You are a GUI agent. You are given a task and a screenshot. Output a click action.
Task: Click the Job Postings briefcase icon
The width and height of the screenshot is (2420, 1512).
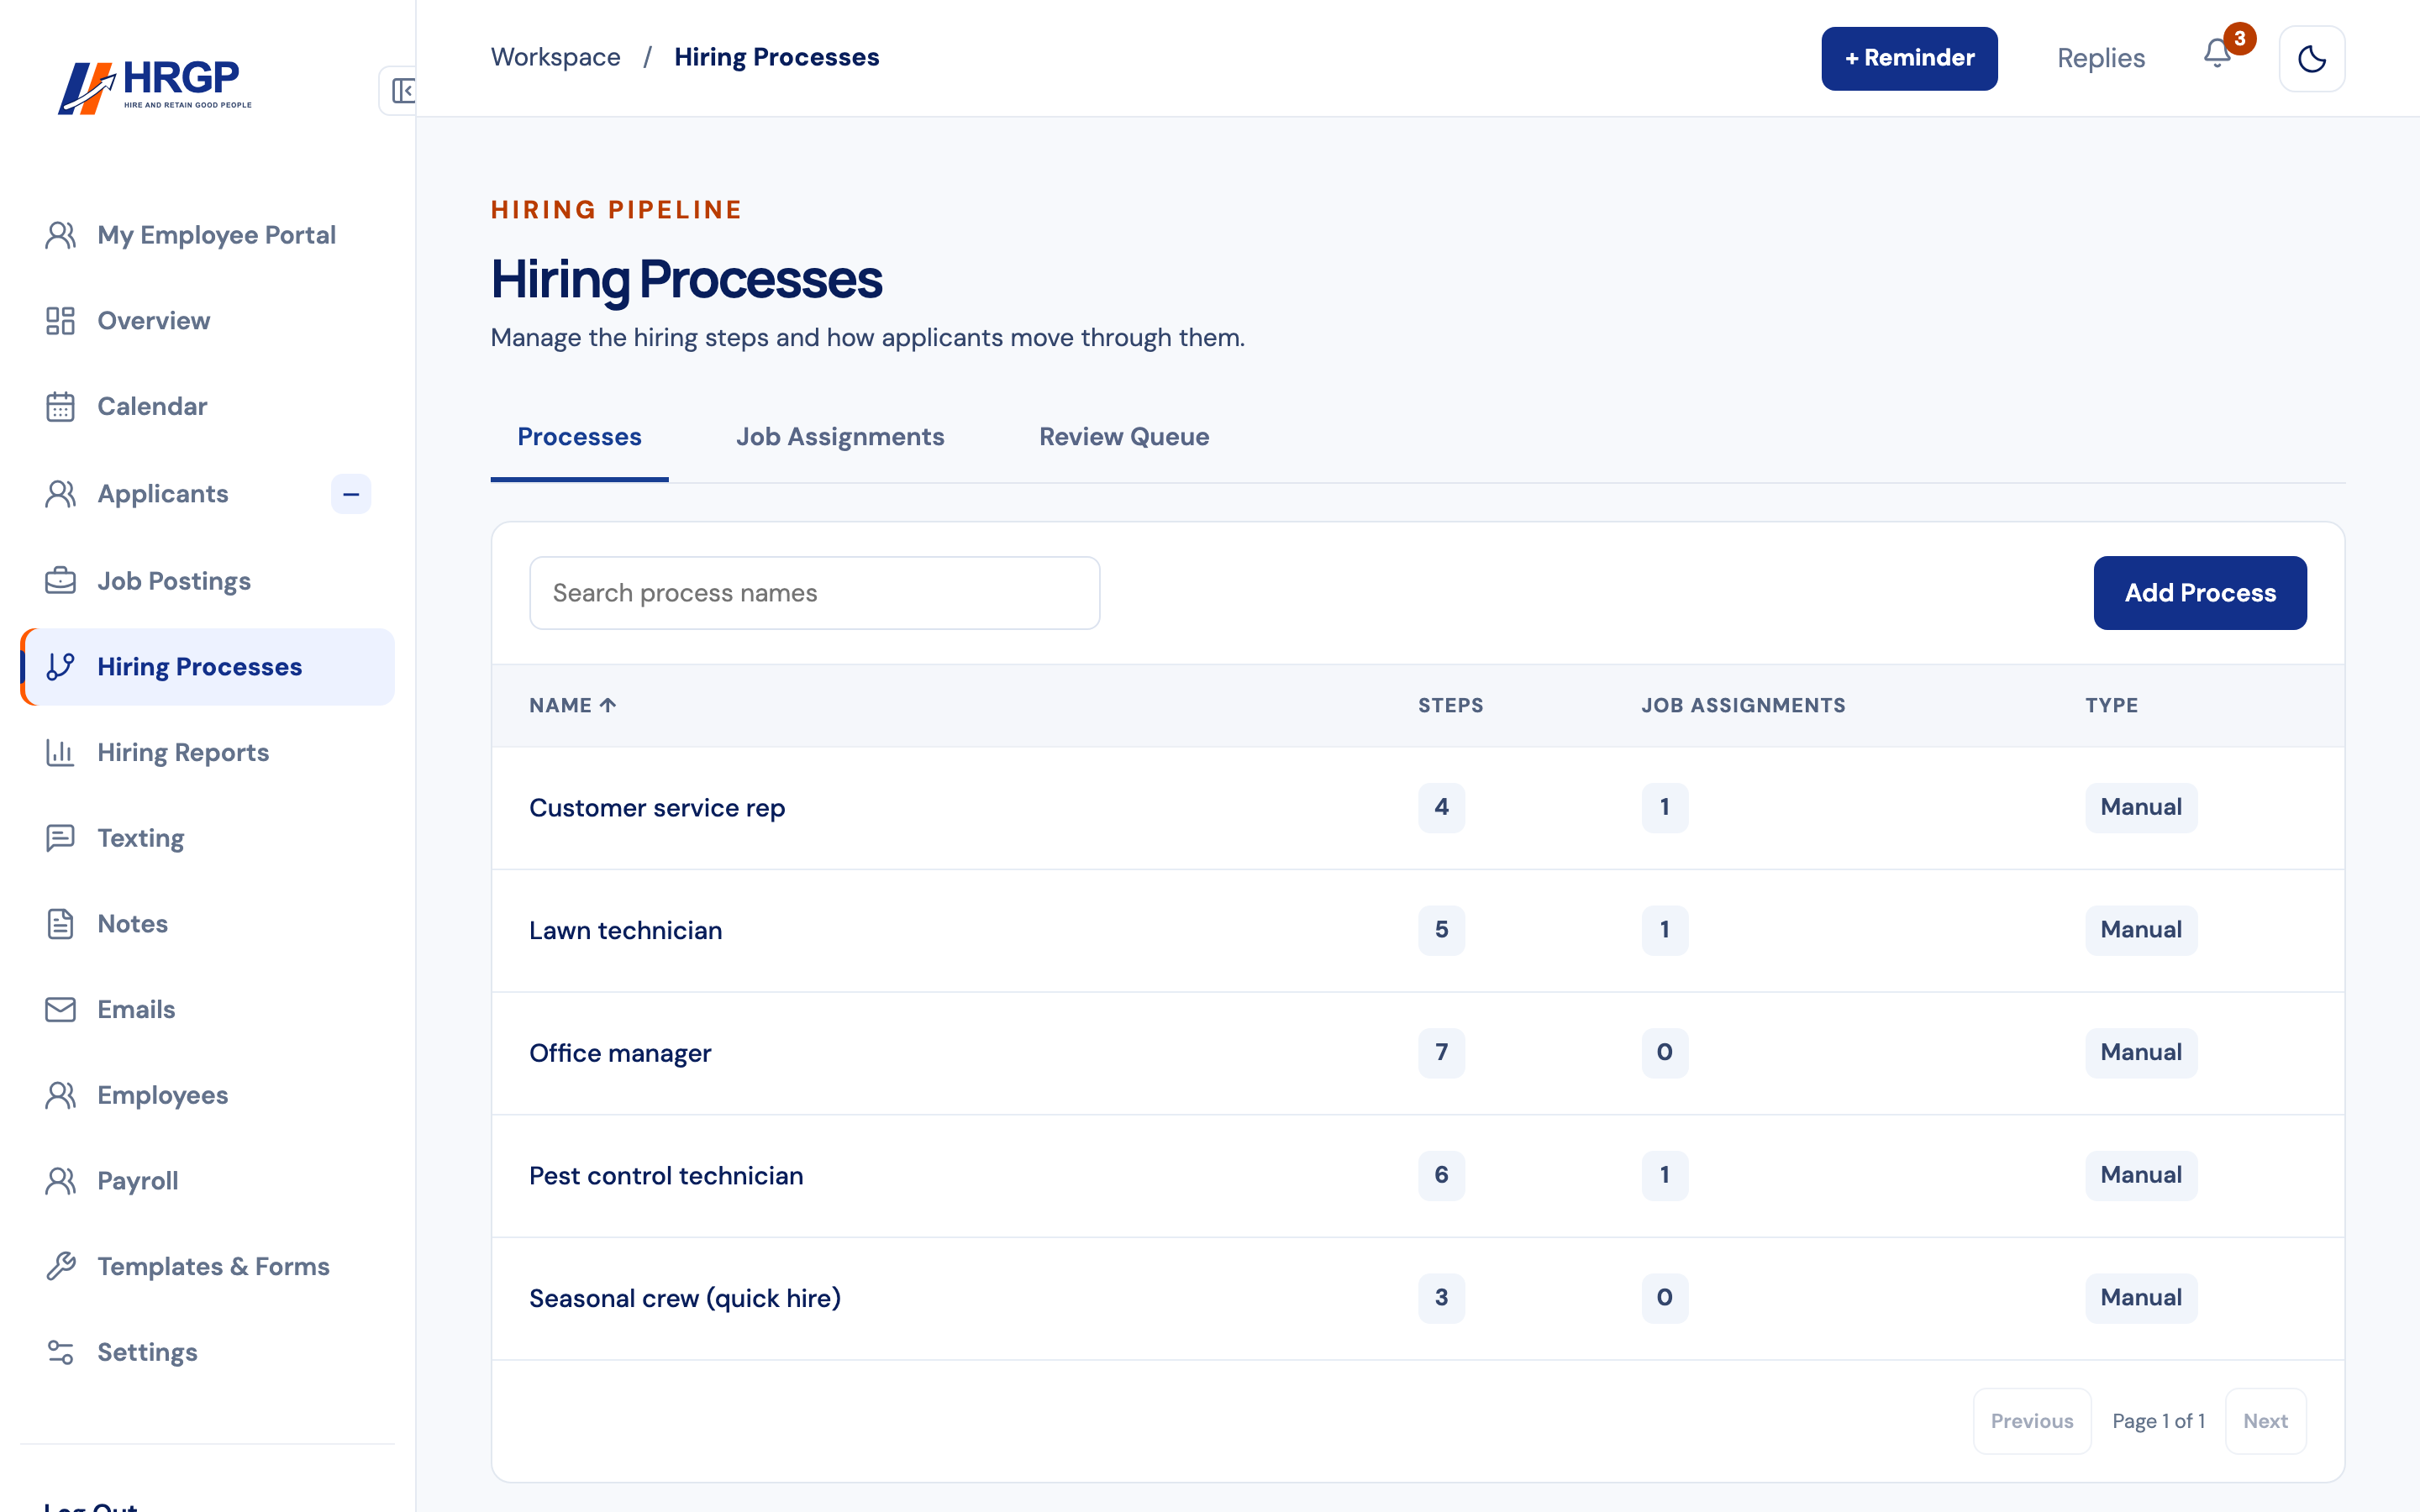[x=60, y=581]
